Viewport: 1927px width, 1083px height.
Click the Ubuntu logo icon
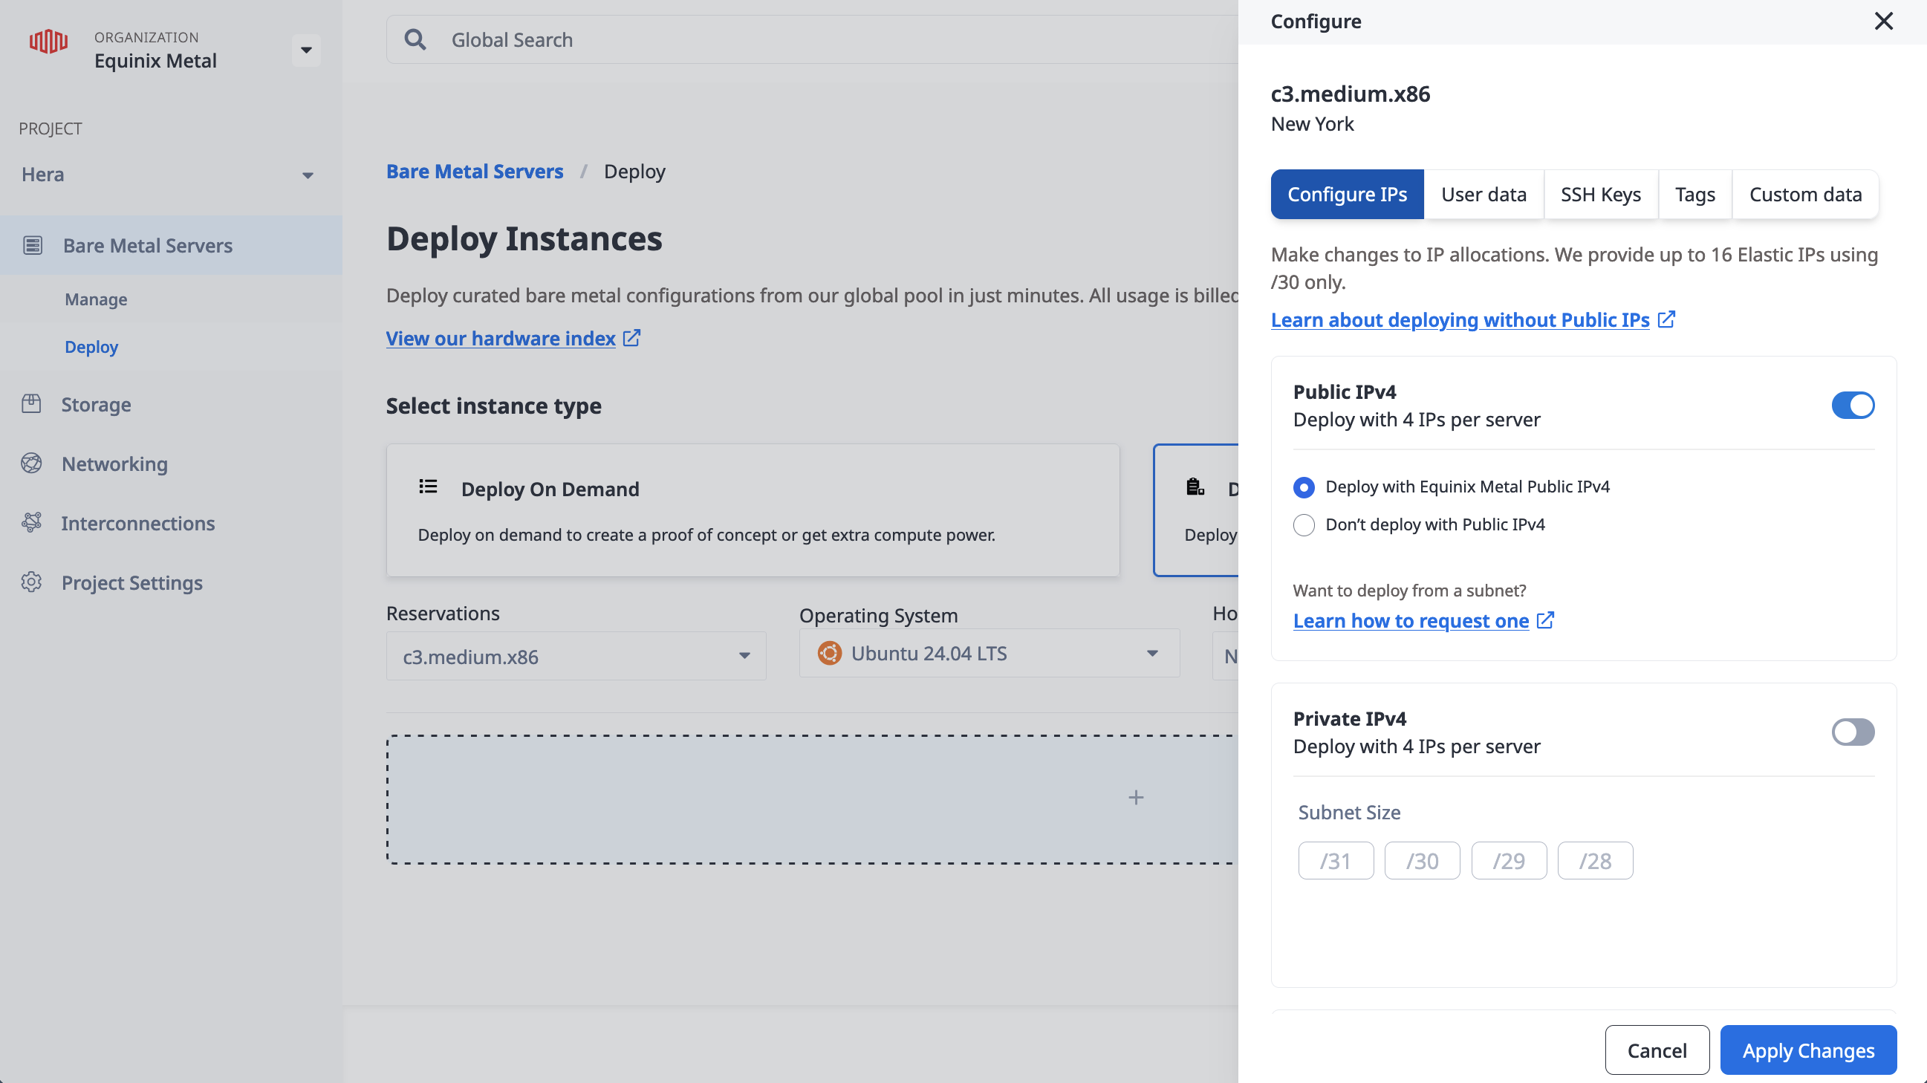(x=829, y=653)
